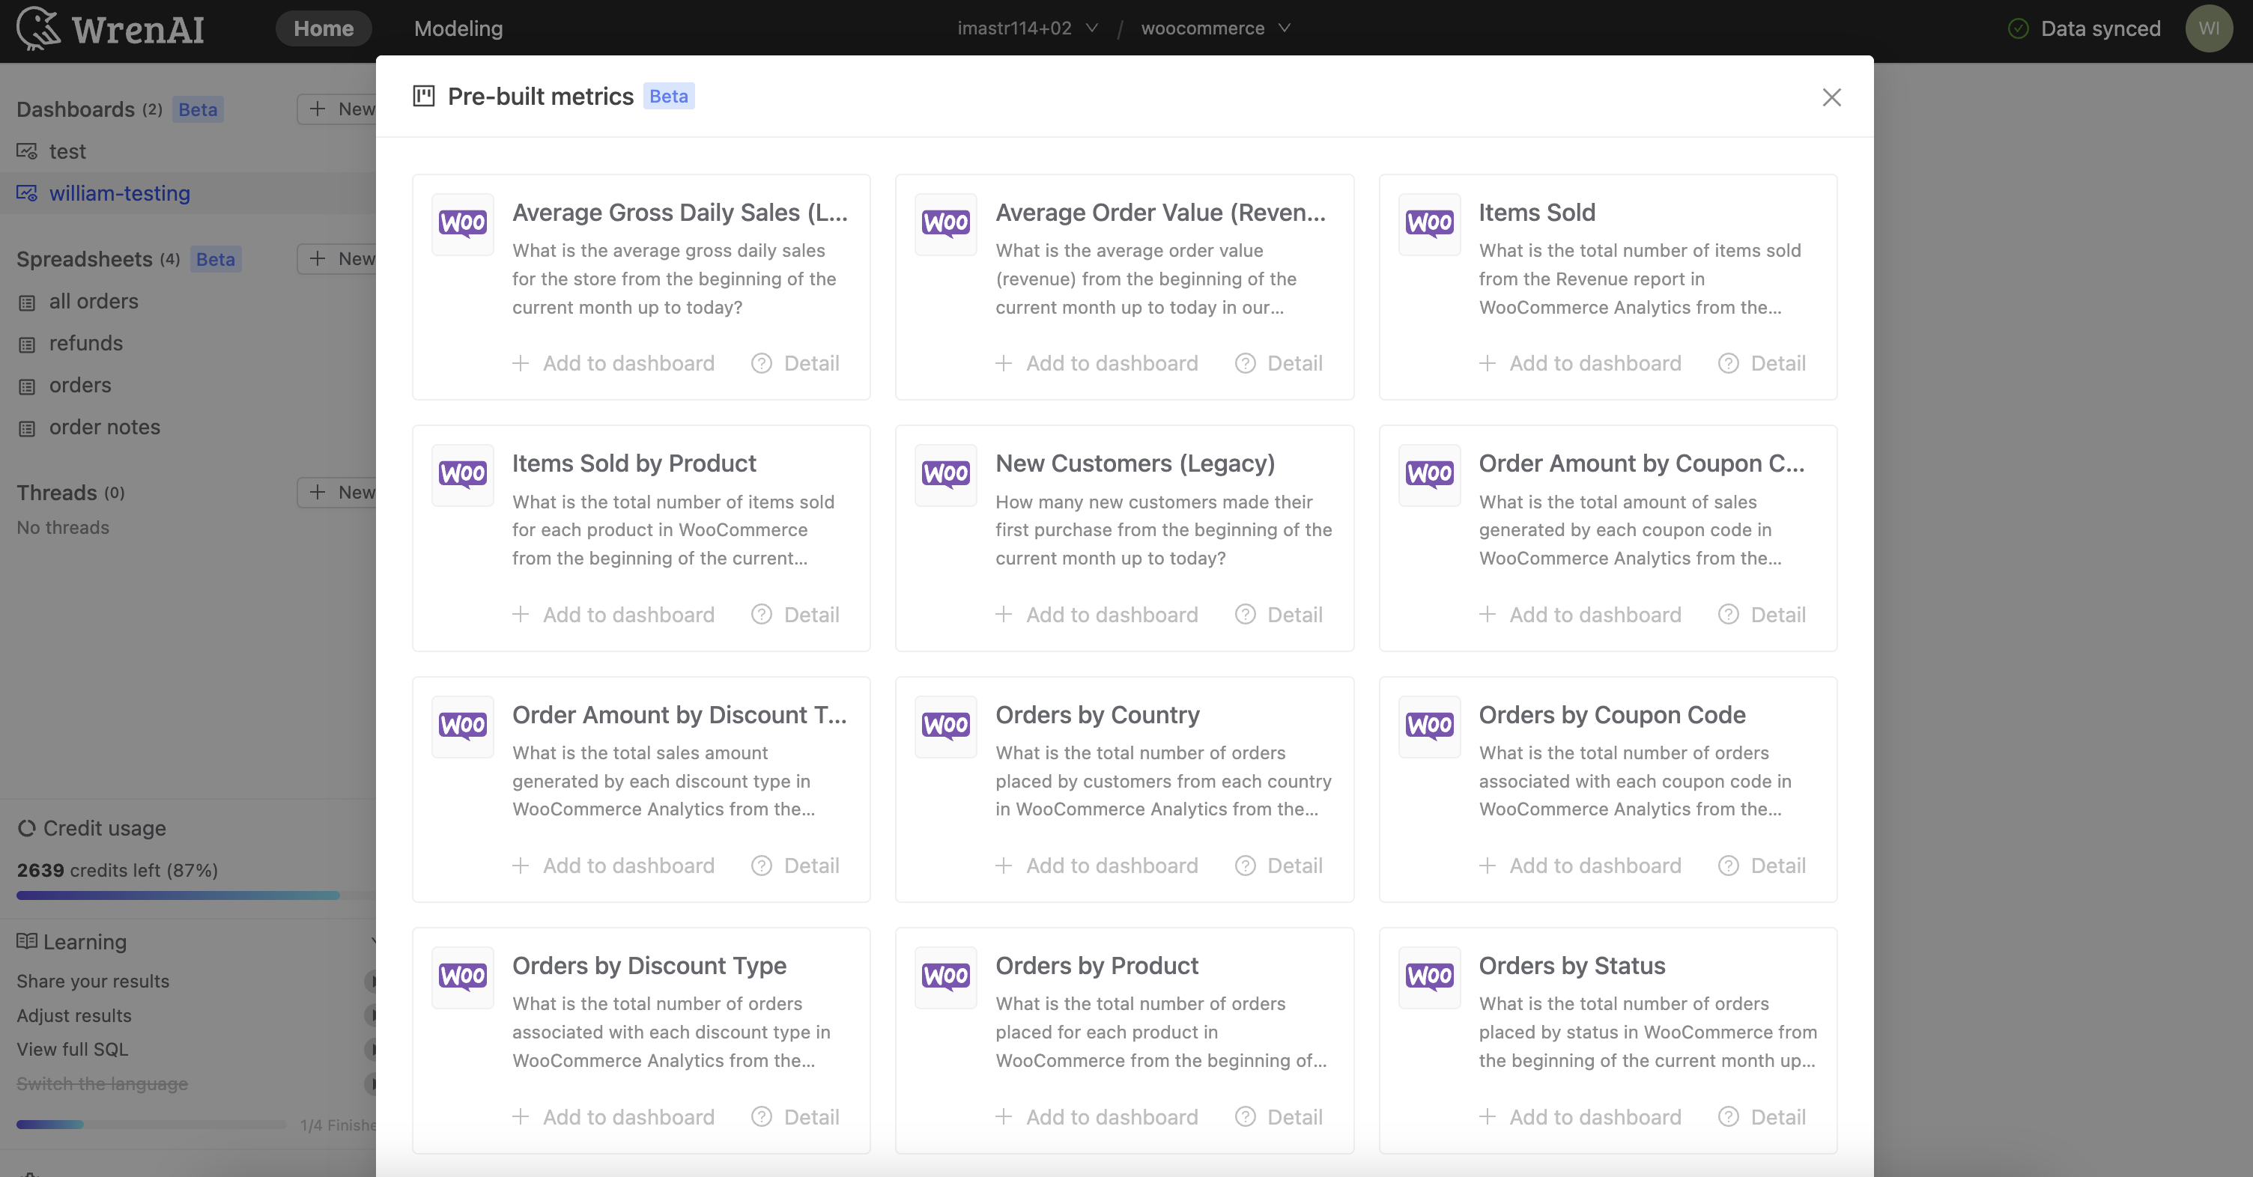Viewport: 2253px width, 1177px height.
Task: Click the Learning book icon
Action: point(26,942)
